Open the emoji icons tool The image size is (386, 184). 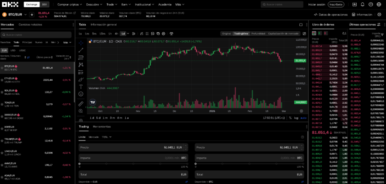click(x=81, y=94)
